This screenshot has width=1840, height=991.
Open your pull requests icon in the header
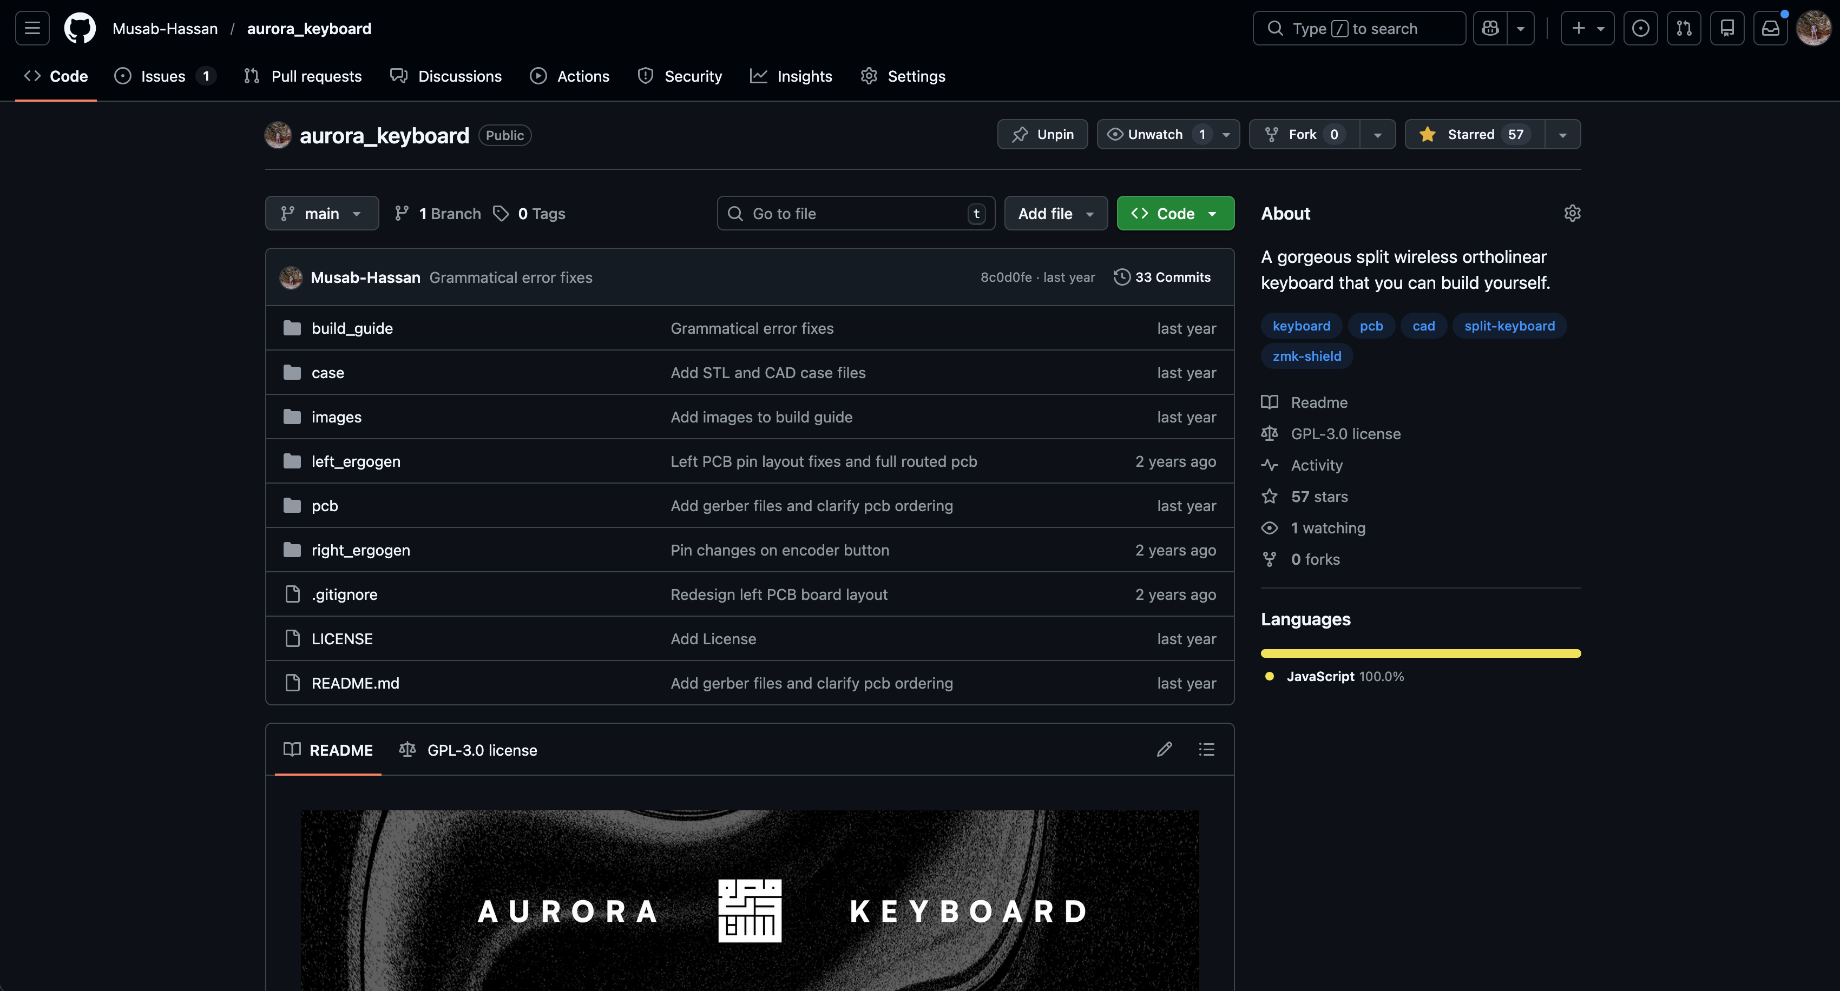(1684, 28)
